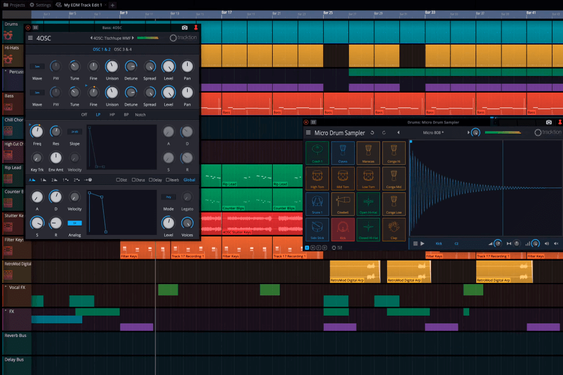Image resolution: width=563 pixels, height=375 pixels.
Task: Add a new tab with plus button
Action: (x=113, y=5)
